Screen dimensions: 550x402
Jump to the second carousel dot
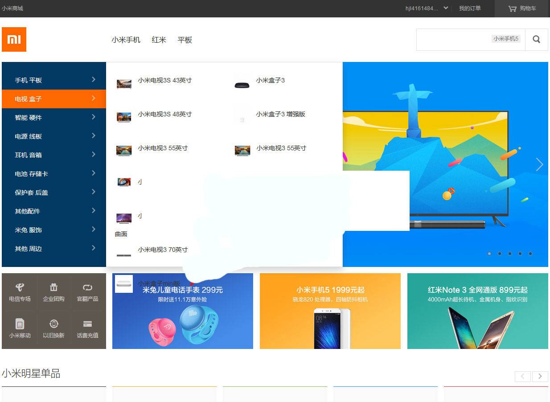tap(500, 253)
